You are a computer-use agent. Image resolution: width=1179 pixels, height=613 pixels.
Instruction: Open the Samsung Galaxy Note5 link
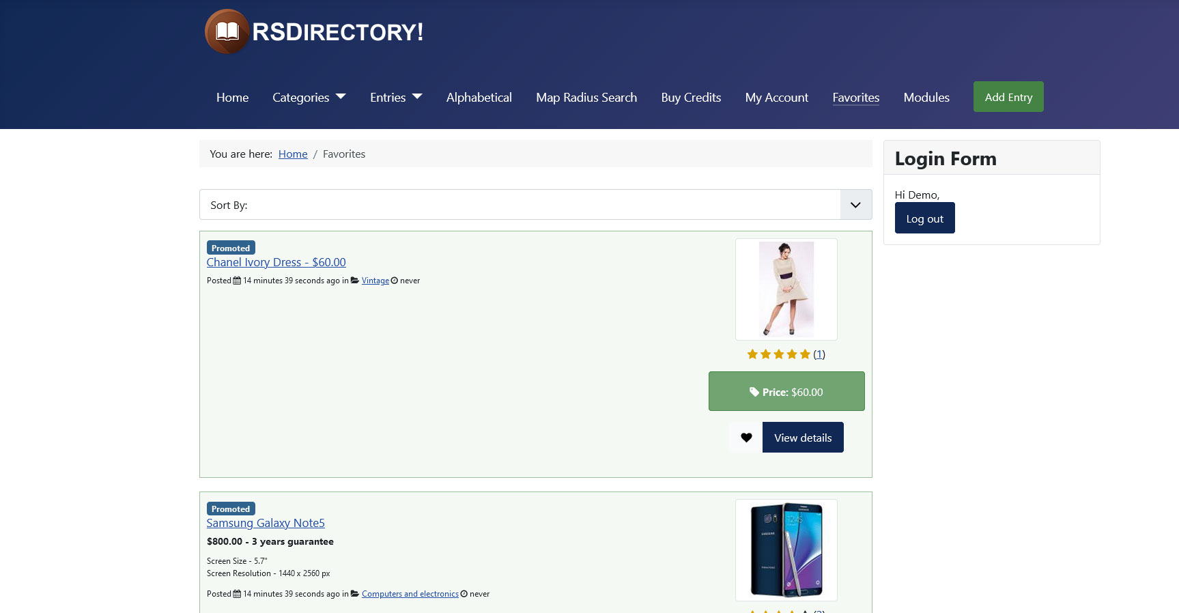[266, 523]
